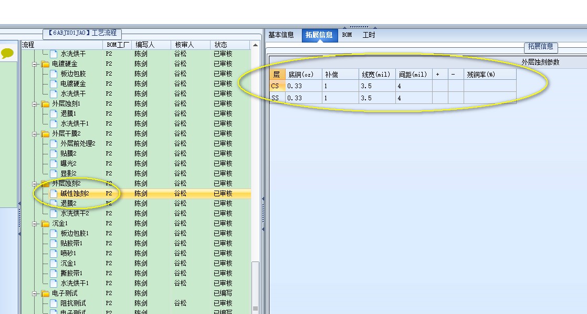Click the 电子测试 folder icon
Image resolution: width=587 pixels, height=314 pixels.
[45, 294]
